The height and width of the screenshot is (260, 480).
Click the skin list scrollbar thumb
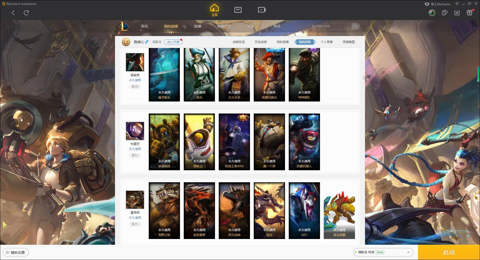tap(363, 78)
